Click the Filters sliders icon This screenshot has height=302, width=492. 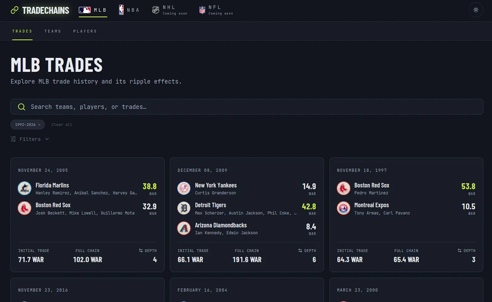tap(13, 139)
